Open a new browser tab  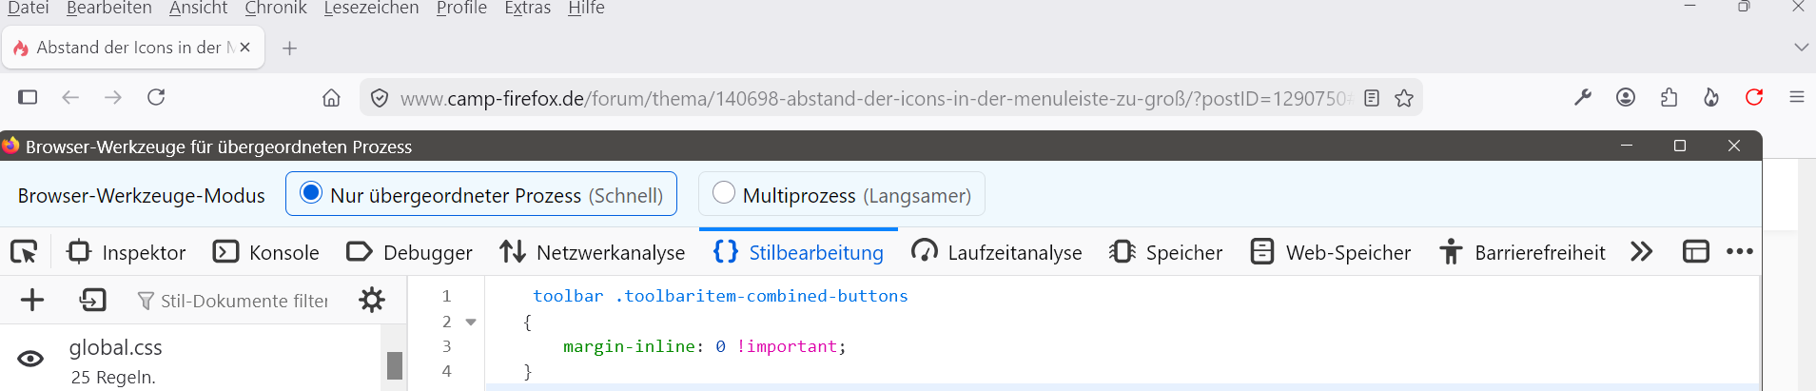290,48
